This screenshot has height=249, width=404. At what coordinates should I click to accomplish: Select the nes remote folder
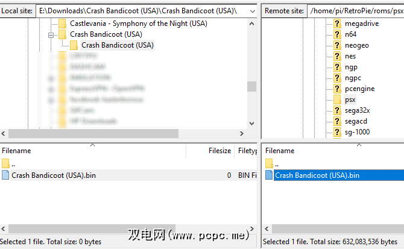tap(350, 56)
